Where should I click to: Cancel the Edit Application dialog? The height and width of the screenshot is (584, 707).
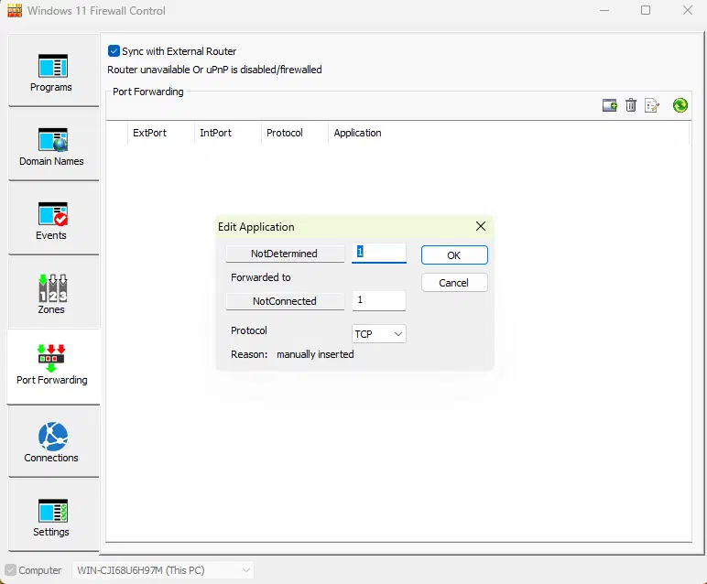(x=454, y=283)
